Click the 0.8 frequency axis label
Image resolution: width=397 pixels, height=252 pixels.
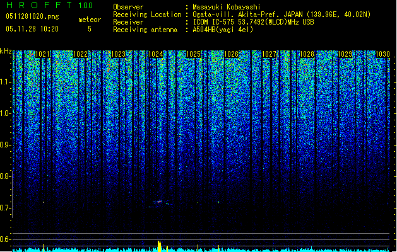[5, 176]
